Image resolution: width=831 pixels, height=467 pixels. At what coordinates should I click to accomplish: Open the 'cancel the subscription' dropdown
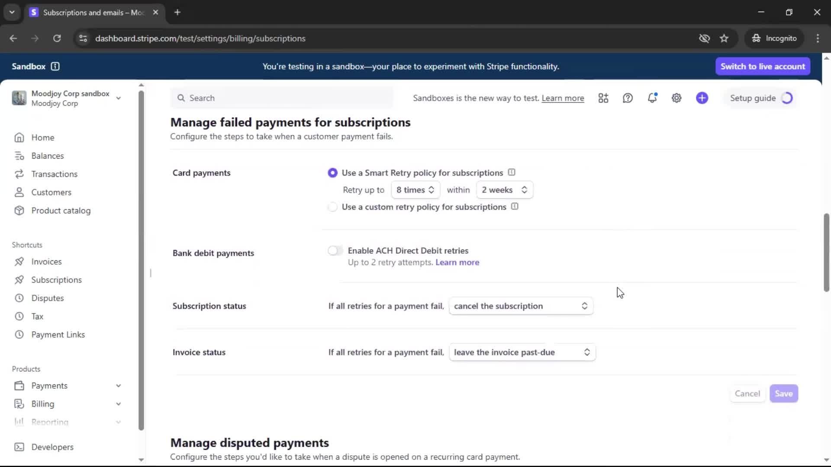tap(521, 306)
